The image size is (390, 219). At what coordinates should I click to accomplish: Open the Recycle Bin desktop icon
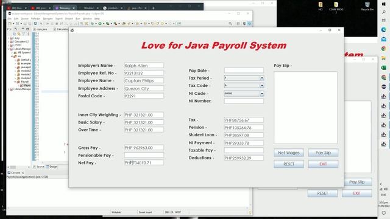point(367,7)
